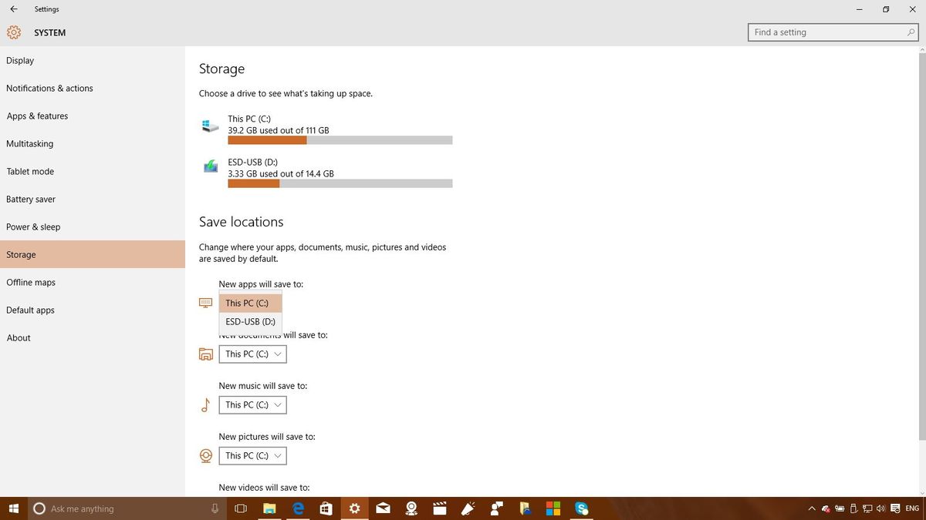Click the Task View icon

[x=240, y=508]
